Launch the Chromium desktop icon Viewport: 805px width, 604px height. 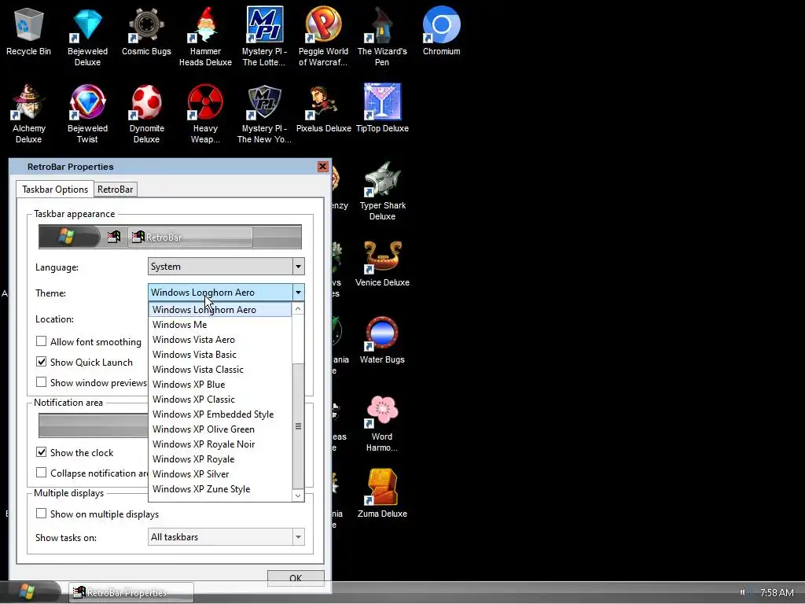click(442, 31)
